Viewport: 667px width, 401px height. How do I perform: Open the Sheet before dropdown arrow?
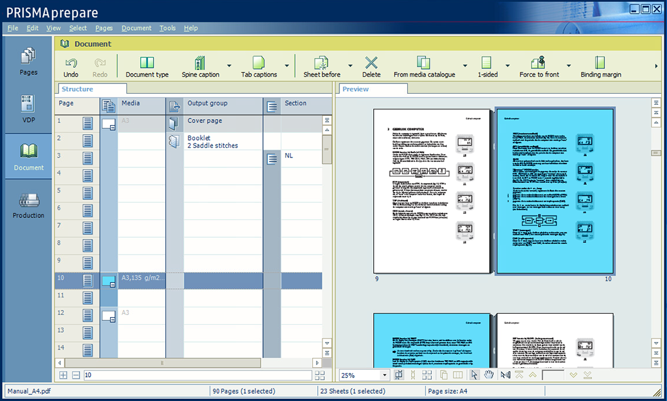pyautogui.click(x=350, y=66)
